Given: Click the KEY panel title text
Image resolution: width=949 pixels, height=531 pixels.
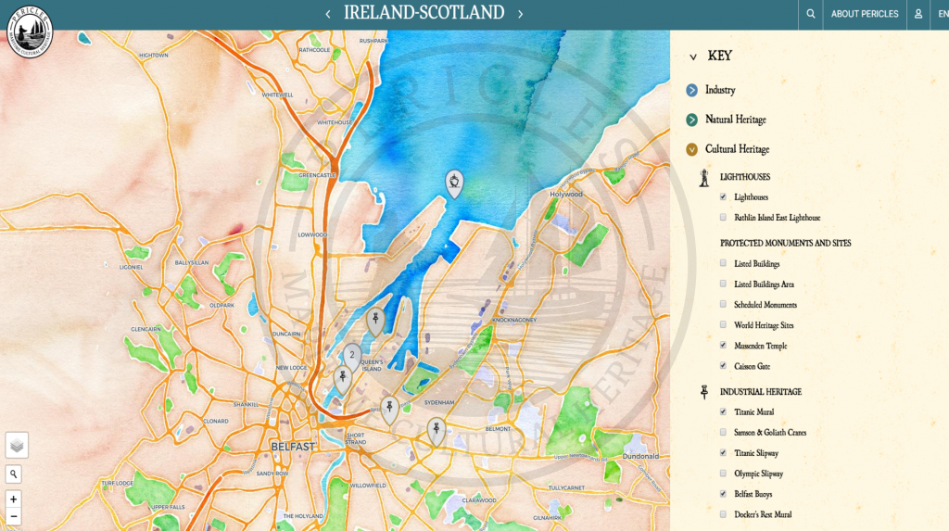Looking at the screenshot, I should [719, 56].
